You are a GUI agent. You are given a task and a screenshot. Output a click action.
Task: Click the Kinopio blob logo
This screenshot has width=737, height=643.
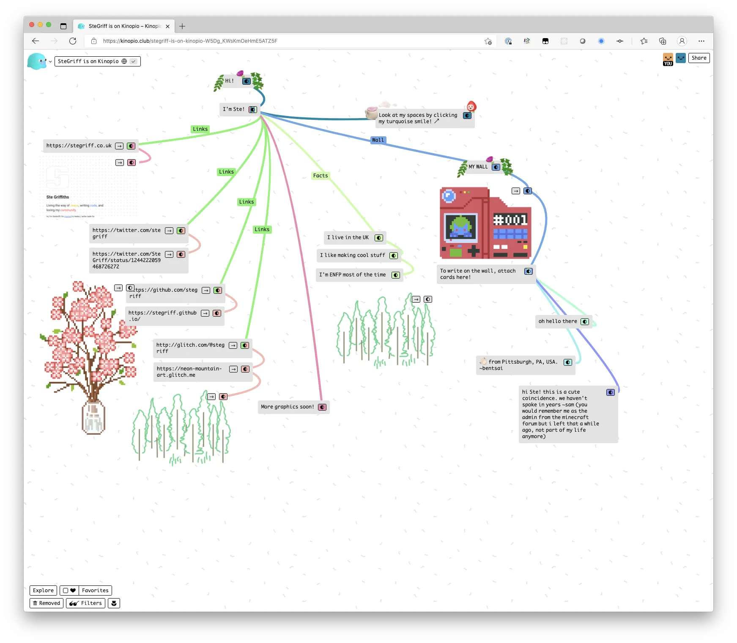coord(37,61)
